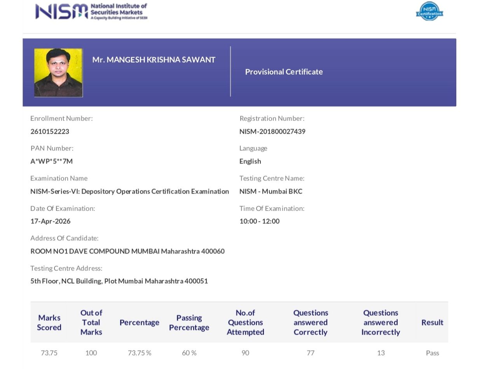Select the percentage value 73.75 %
Screen dimensions: 480x369
(x=140, y=353)
